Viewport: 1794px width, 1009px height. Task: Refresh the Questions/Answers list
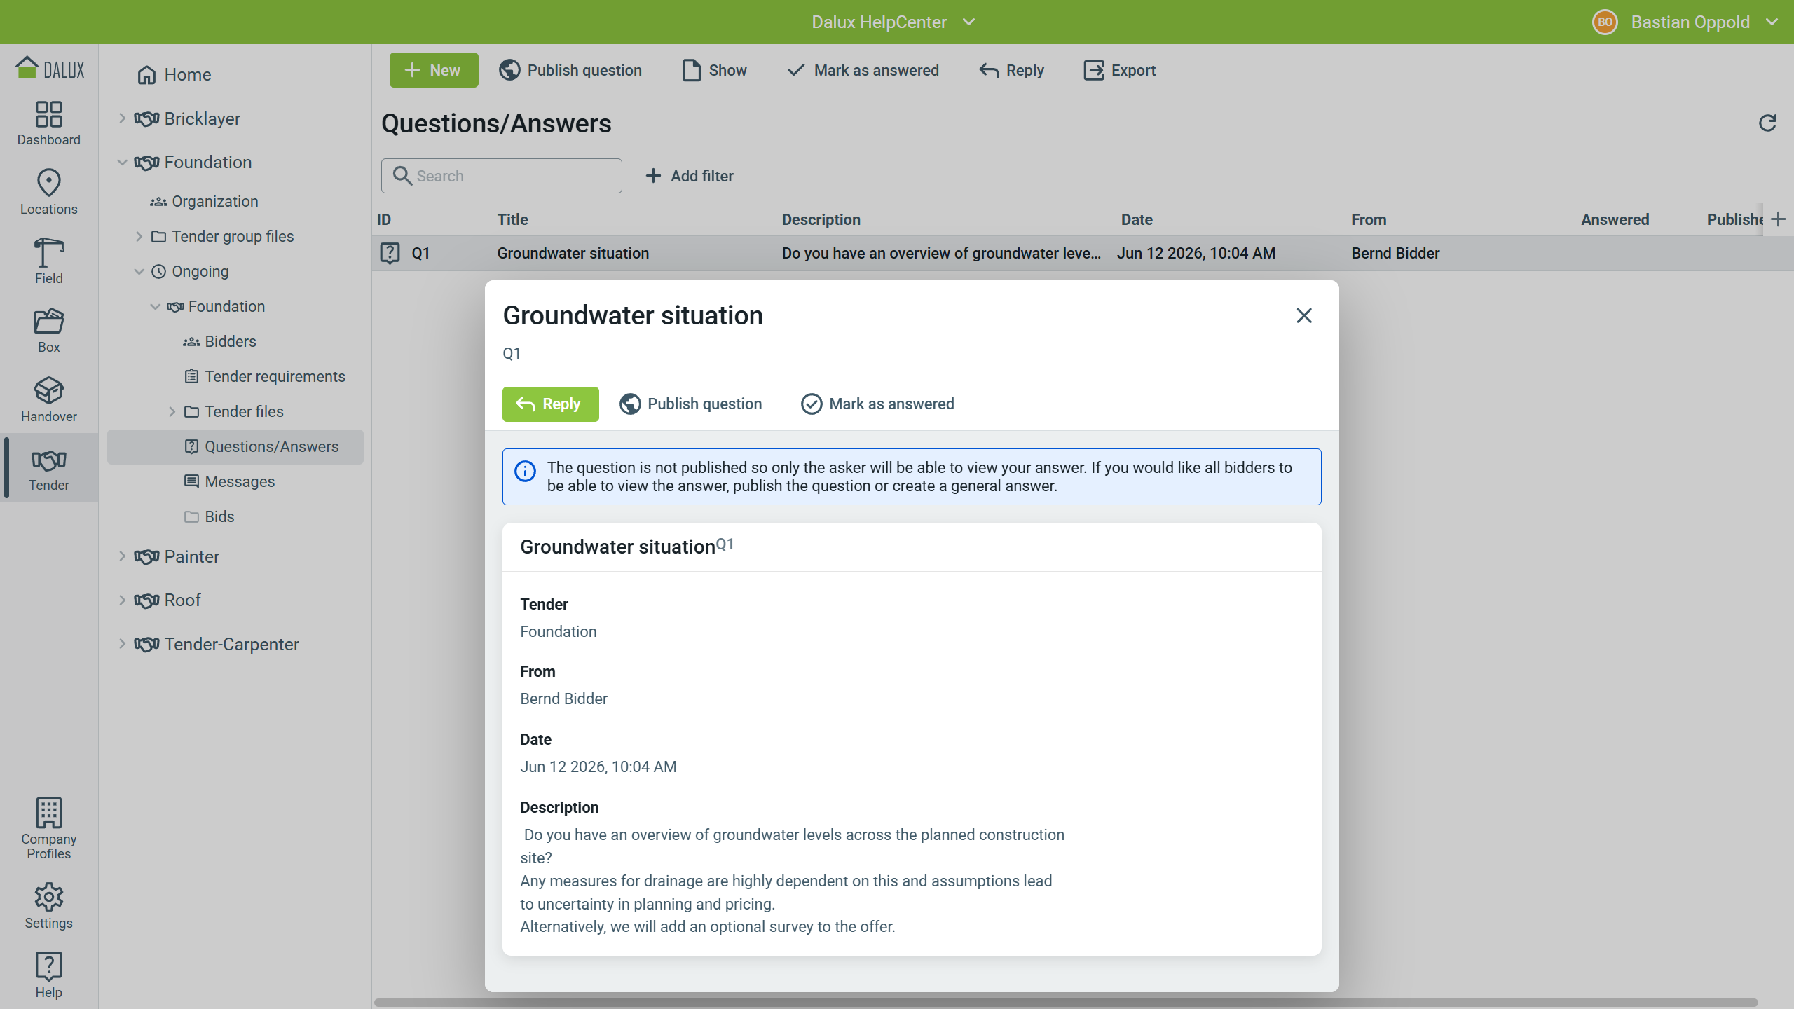1767,123
